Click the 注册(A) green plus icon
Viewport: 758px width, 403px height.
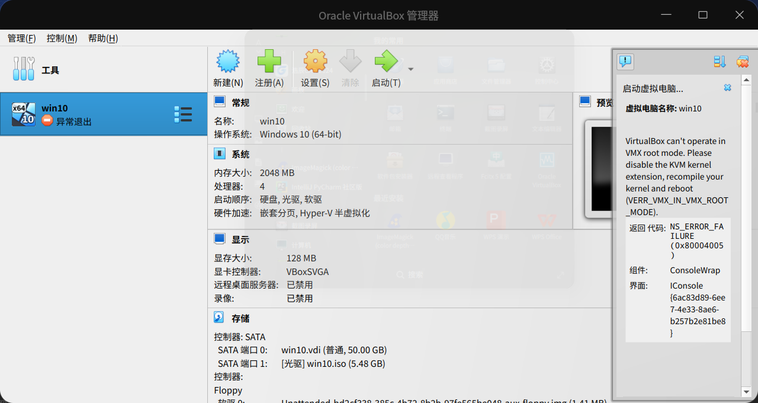[269, 62]
